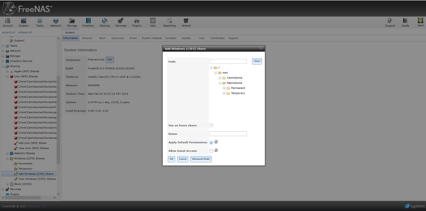Expand Apple (AFP) Shares in sidebar
Viewport: 426px width, 211px height.
pyautogui.click(x=7, y=71)
